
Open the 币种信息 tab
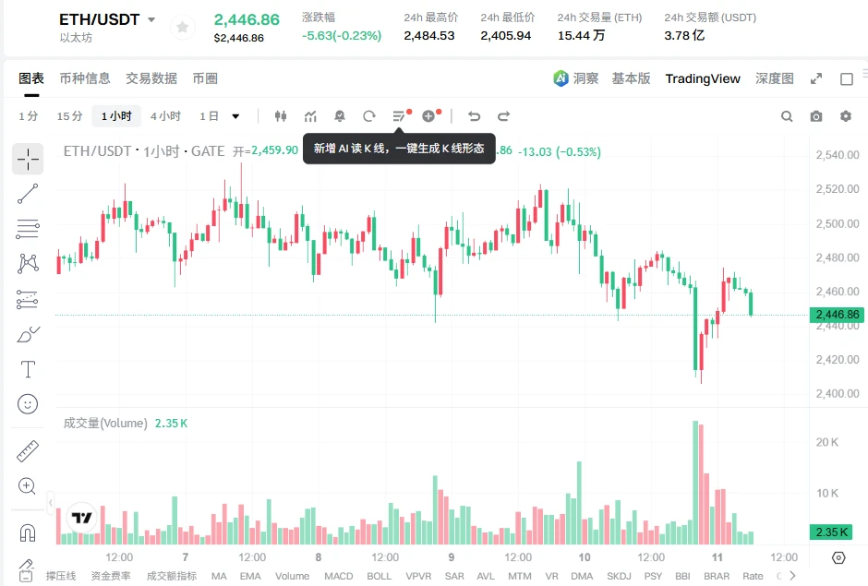[85, 78]
